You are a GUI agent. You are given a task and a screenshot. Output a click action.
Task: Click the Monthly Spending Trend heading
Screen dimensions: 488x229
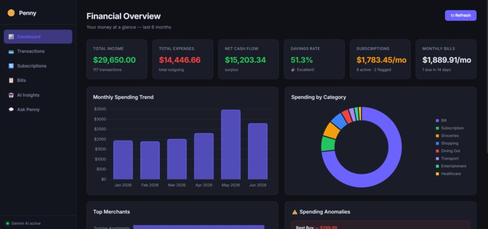click(x=124, y=97)
